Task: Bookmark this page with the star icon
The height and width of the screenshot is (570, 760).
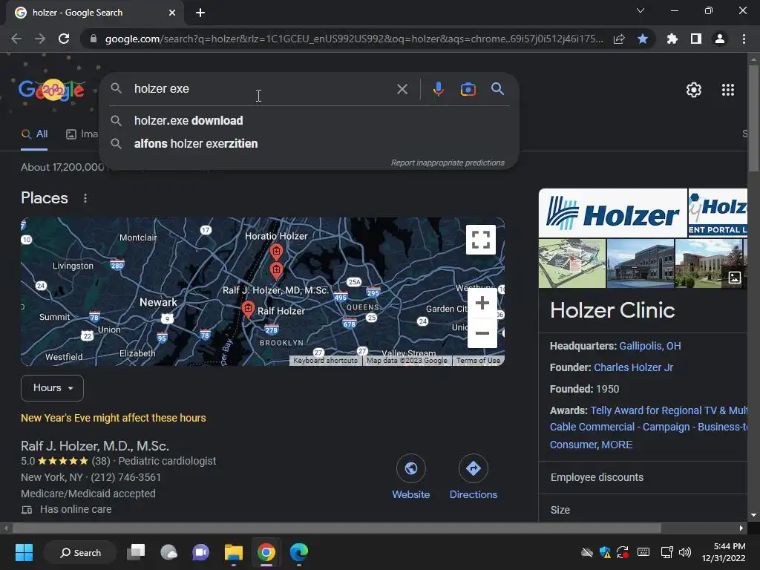Action: pos(643,39)
